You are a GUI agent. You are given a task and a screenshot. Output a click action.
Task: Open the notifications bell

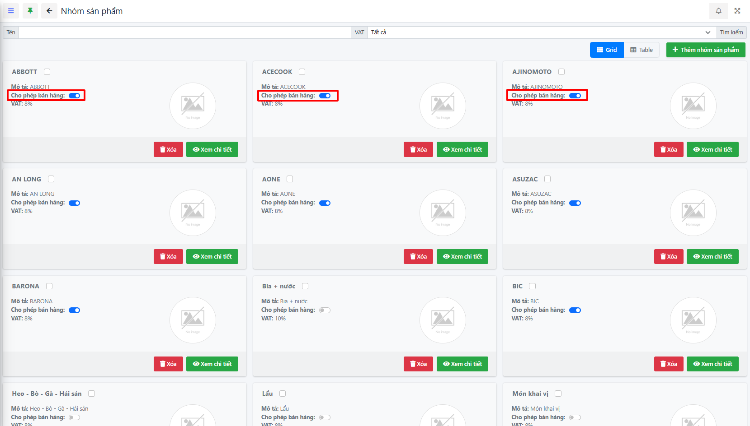pos(718,11)
